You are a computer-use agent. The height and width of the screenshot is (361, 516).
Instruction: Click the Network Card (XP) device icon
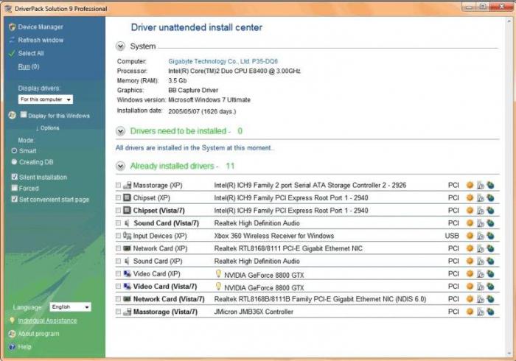coord(127,248)
